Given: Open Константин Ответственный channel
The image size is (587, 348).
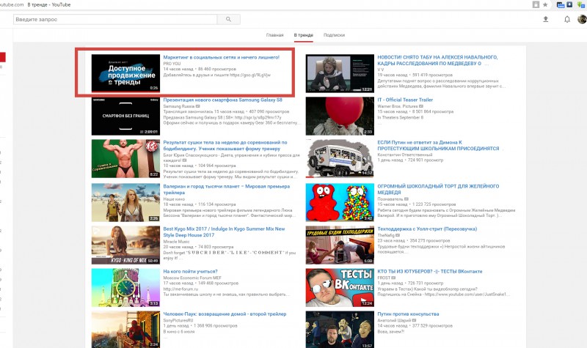Looking at the screenshot, I should [x=405, y=155].
